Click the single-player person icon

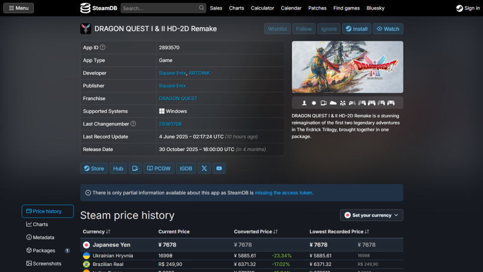[304, 103]
